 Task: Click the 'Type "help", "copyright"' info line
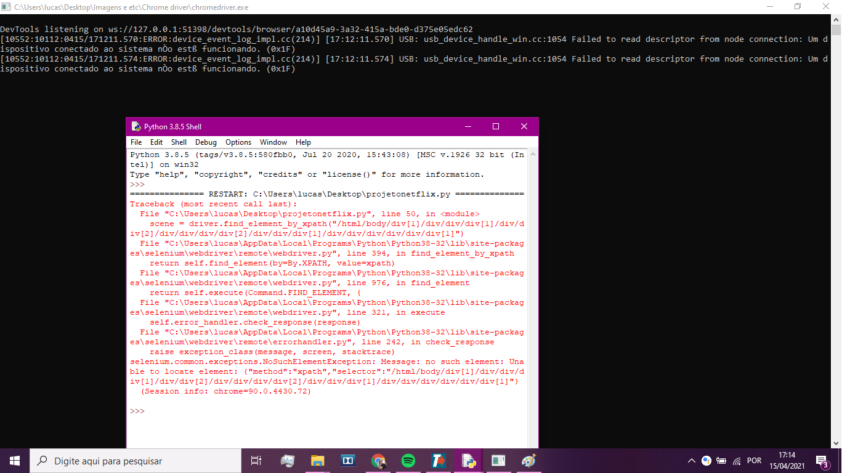(307, 174)
